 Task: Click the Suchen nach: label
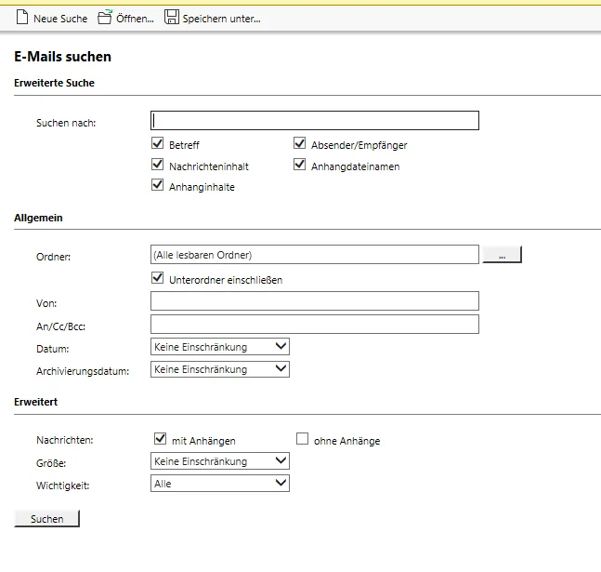tap(66, 123)
